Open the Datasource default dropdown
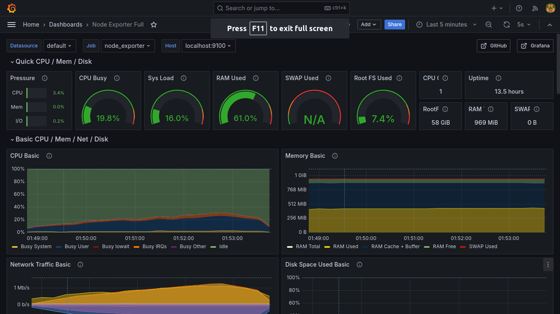 pyautogui.click(x=59, y=46)
